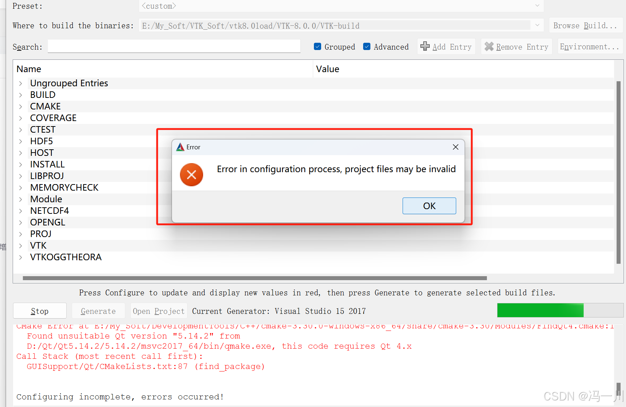Click the Value column header

[x=463, y=69]
